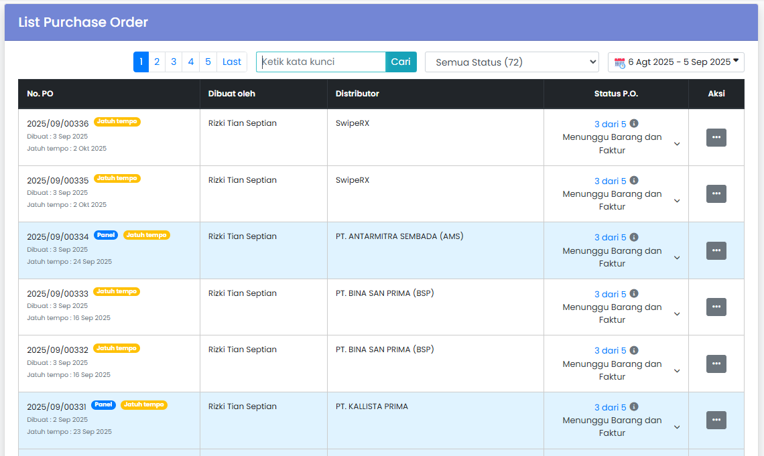Click Panel badge on PO 2025/09/00334

(106, 235)
